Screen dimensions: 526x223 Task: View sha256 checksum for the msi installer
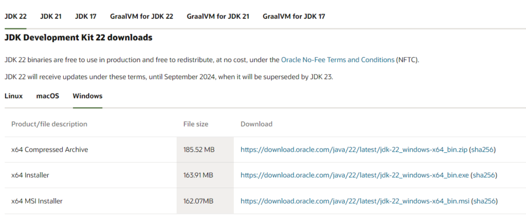pos(484,201)
